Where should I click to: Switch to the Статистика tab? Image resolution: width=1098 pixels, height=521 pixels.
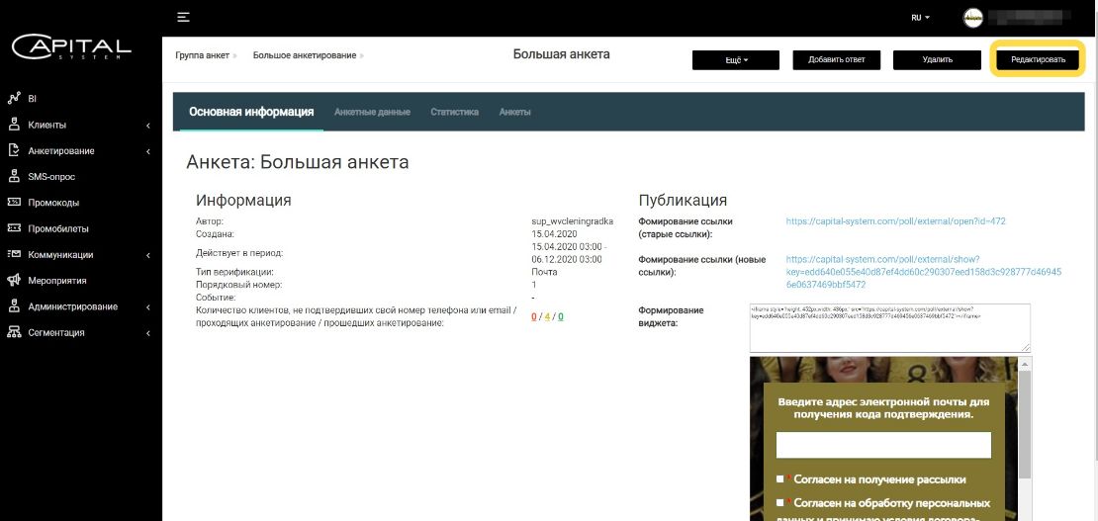[454, 112]
